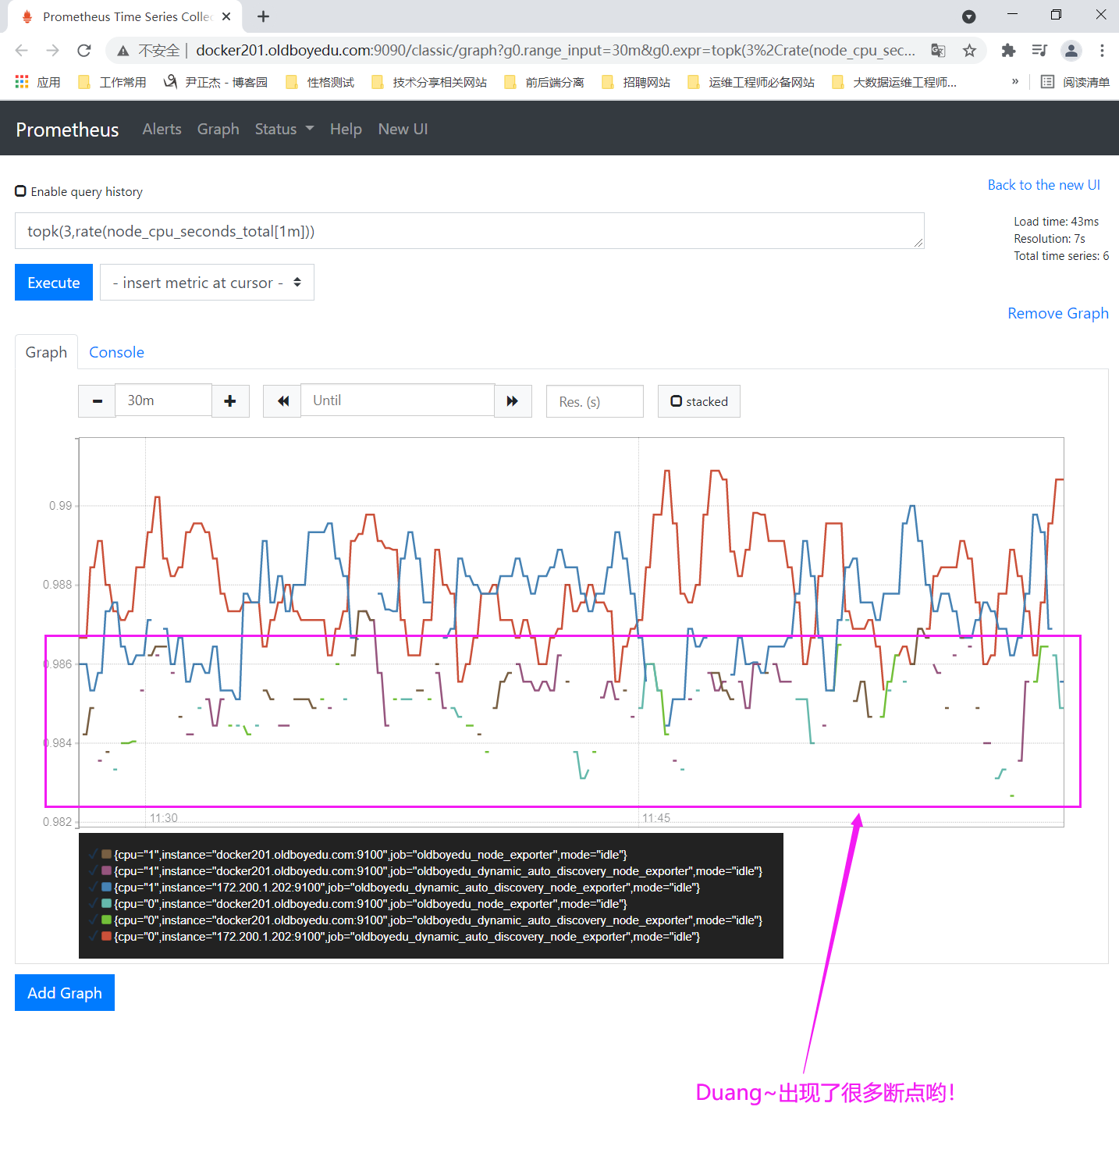
Task: Expand the Status dropdown menu
Action: click(284, 130)
